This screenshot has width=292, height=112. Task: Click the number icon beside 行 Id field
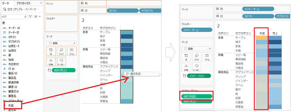tap(5, 69)
